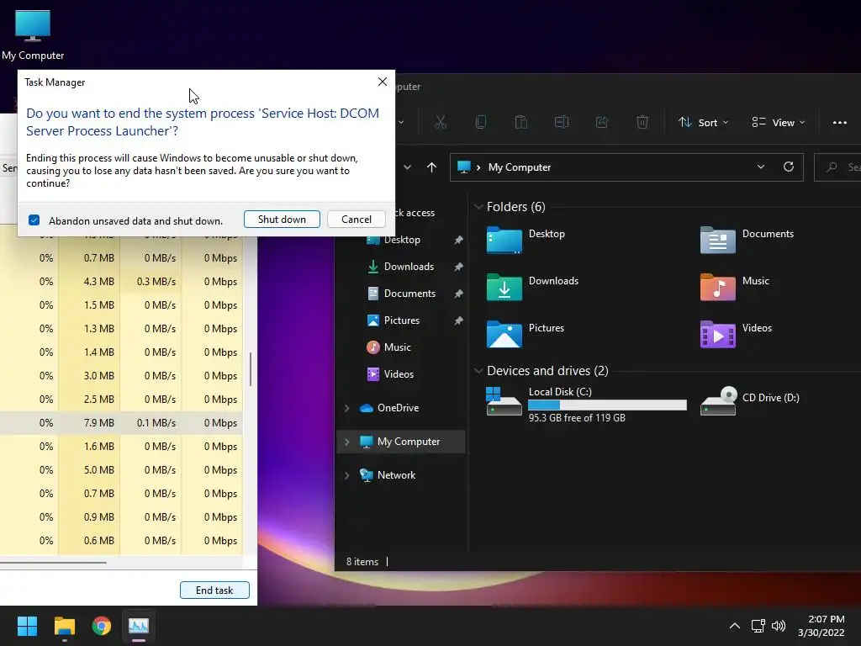Click the Rename icon in File Explorer toolbar

pyautogui.click(x=561, y=122)
